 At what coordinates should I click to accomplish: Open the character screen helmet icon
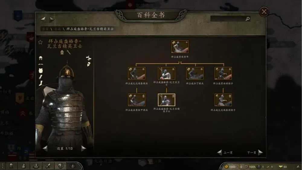[11, 166]
